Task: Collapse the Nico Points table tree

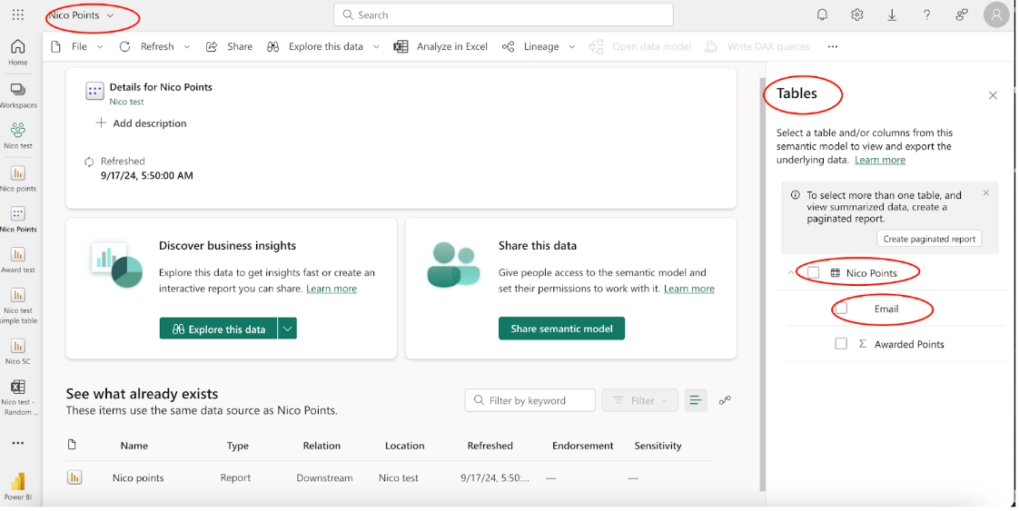Action: point(791,272)
